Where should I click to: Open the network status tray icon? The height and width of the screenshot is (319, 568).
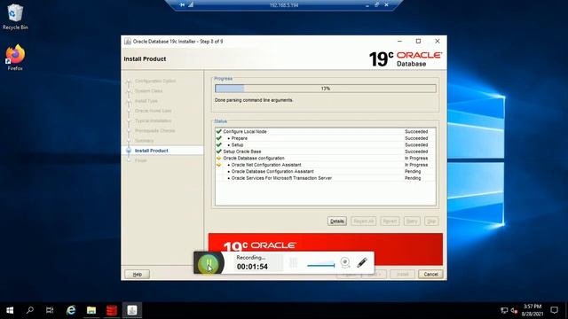coord(504,310)
